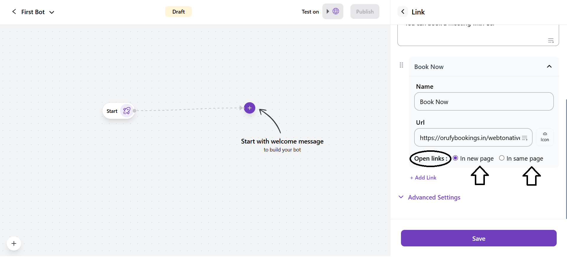Click the back arrow beside First Bot
567x257 pixels.
14,12
